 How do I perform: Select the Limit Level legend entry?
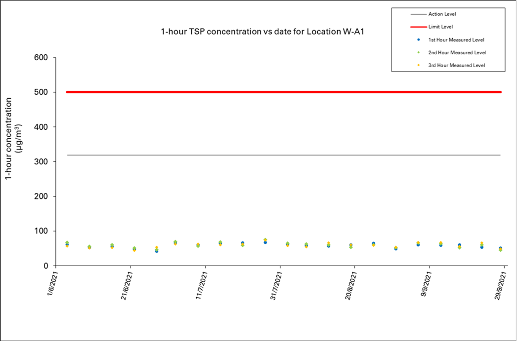pos(439,27)
